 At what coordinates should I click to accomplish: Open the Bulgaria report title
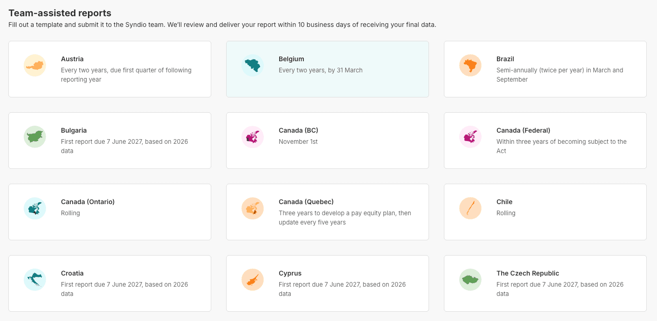[74, 130]
